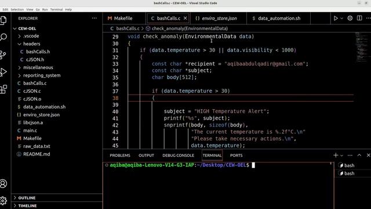Open terminal panel more actions ellipsis
The image size is (371, 209).
coord(350,156)
